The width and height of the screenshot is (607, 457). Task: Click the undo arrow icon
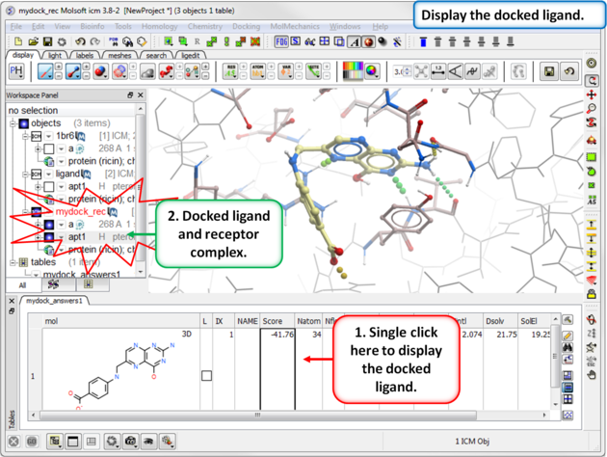point(80,42)
